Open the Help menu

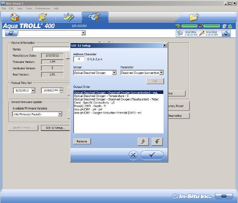pos(56,8)
